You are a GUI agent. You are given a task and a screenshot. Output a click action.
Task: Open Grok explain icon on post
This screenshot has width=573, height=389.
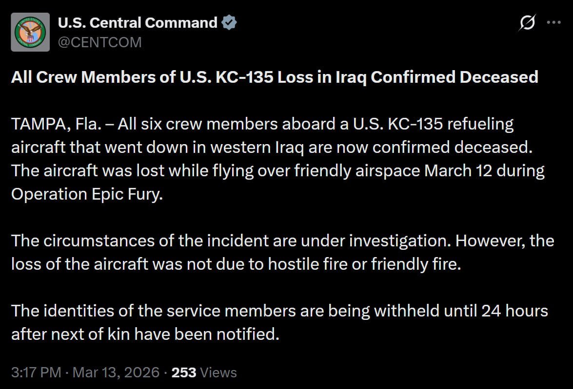(x=528, y=23)
